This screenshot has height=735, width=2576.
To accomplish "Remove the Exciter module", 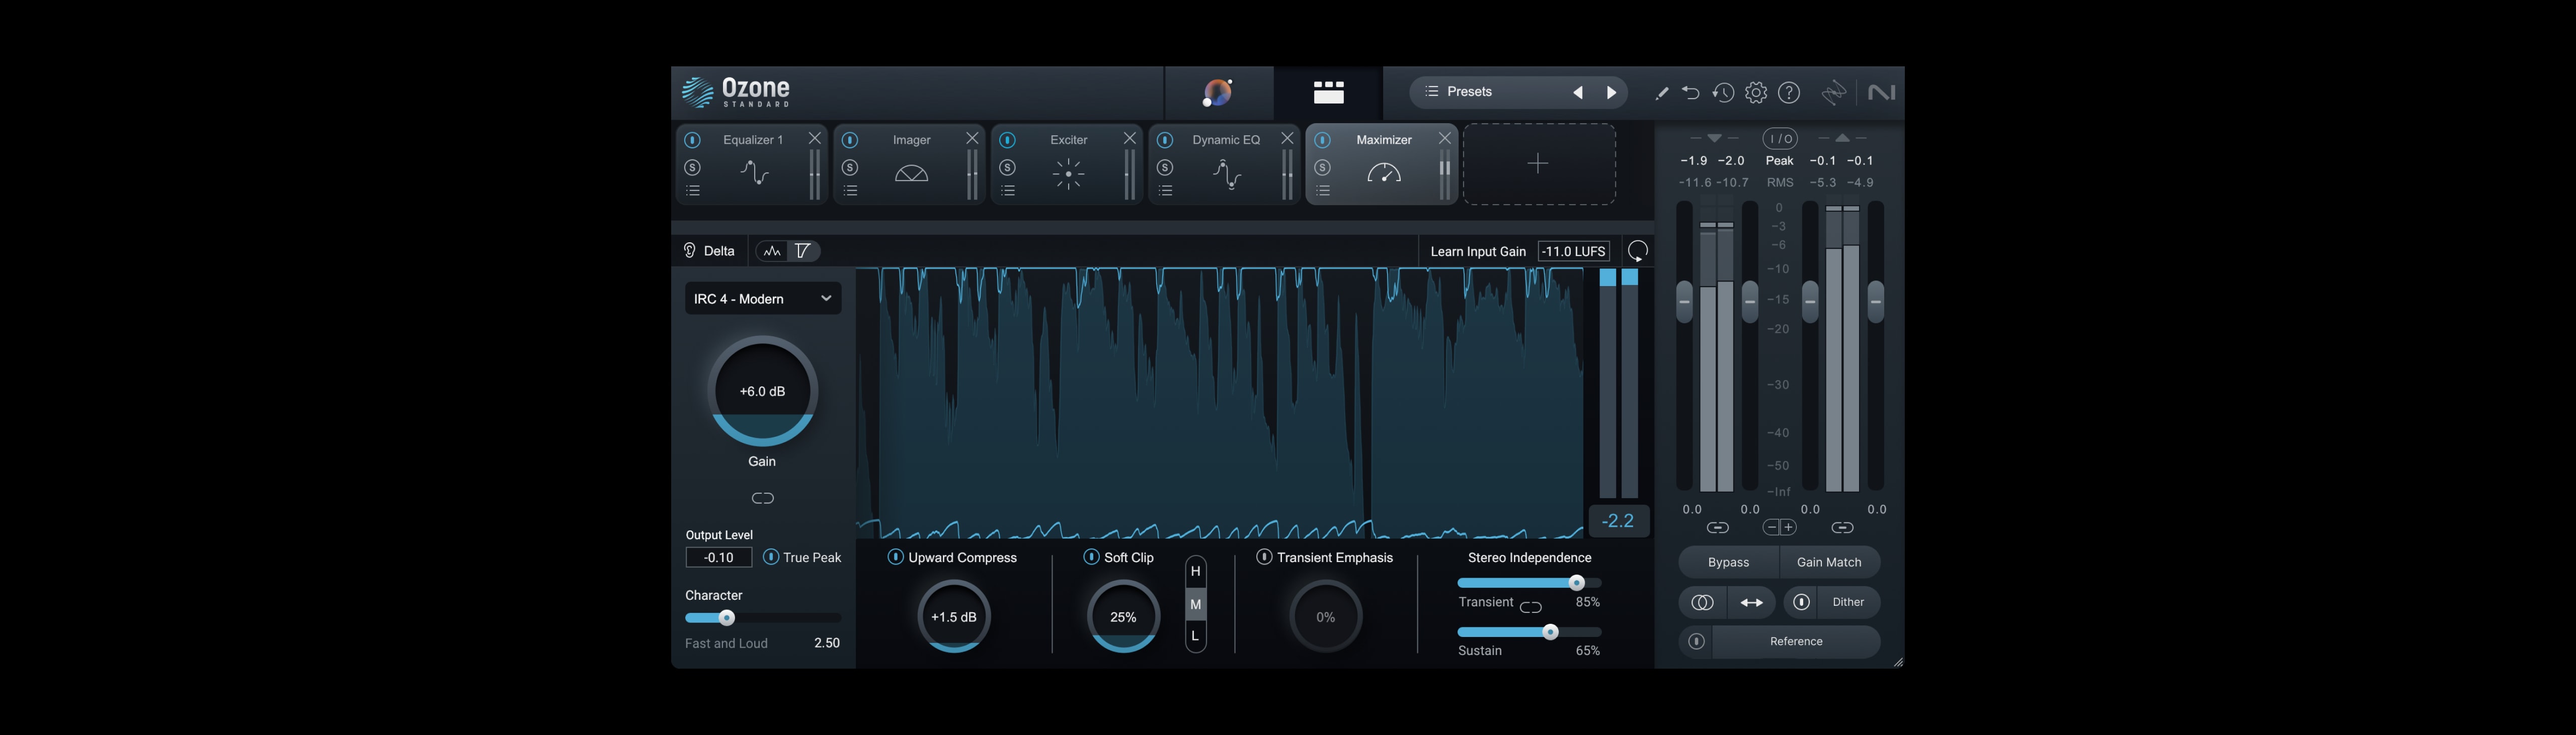I will click(x=1129, y=139).
